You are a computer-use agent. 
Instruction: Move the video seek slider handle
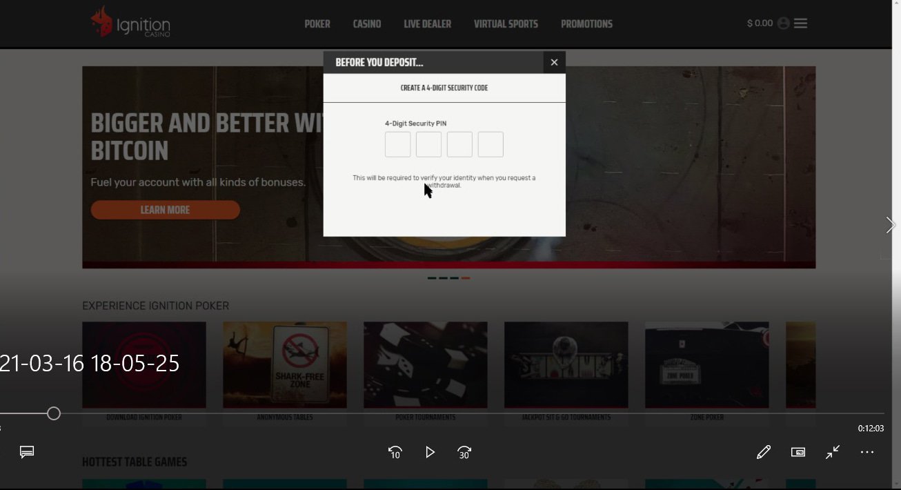coord(54,413)
